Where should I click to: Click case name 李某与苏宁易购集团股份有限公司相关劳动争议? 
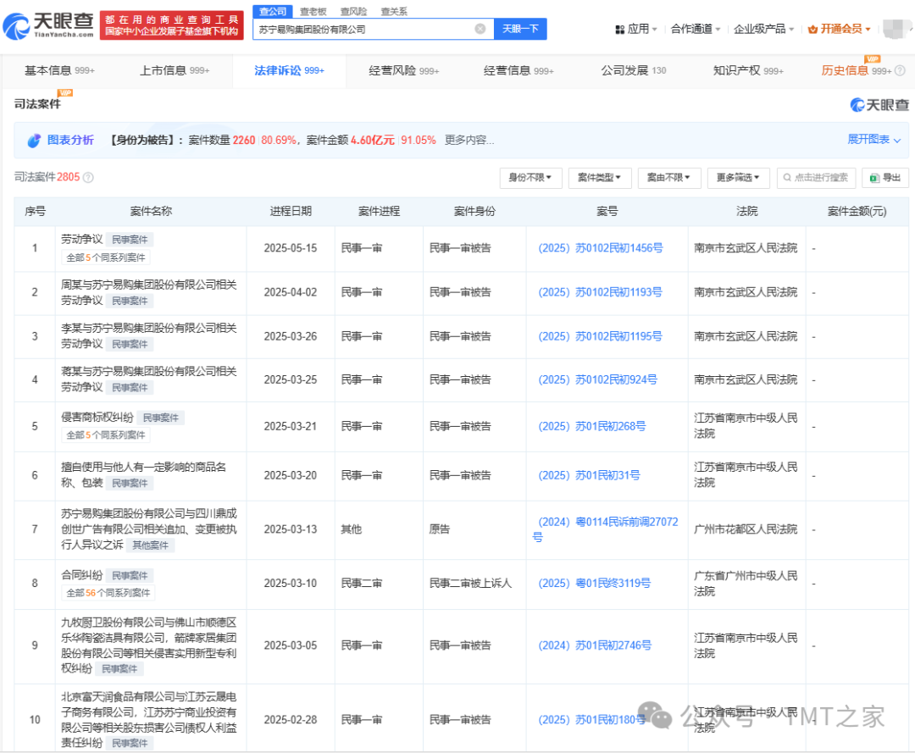pos(149,336)
